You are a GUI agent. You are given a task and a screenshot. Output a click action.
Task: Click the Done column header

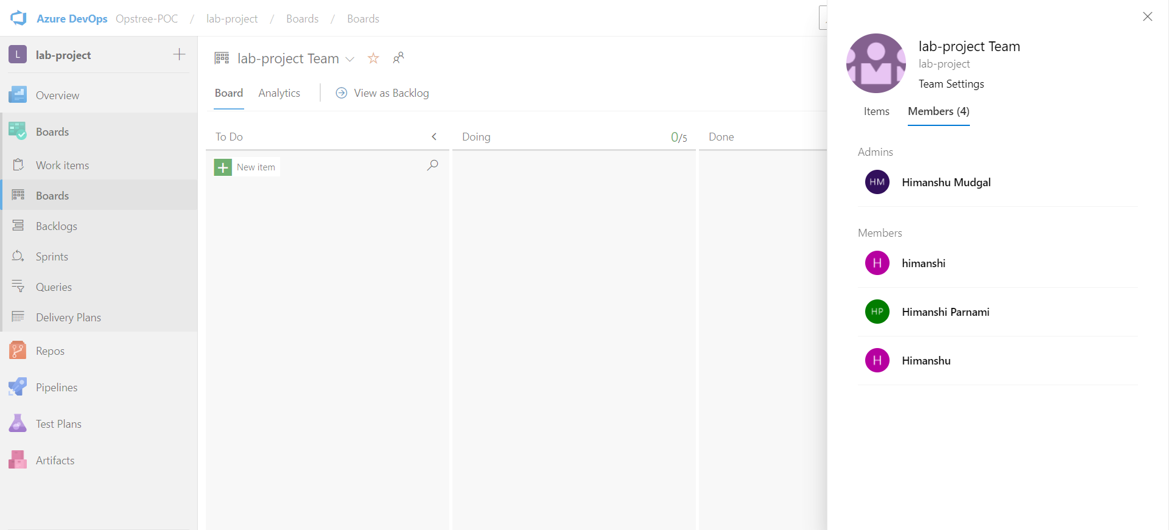[721, 136]
